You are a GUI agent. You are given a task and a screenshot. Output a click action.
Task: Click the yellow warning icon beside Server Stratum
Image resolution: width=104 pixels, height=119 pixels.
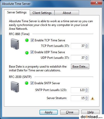point(92,98)
